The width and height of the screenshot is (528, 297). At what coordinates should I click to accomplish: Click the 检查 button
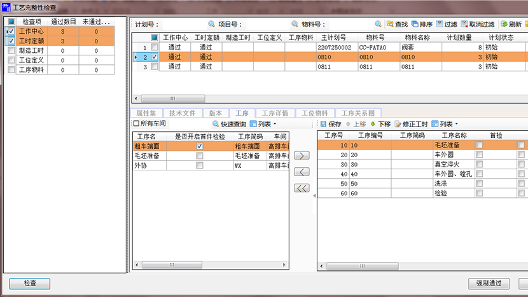[x=29, y=284]
